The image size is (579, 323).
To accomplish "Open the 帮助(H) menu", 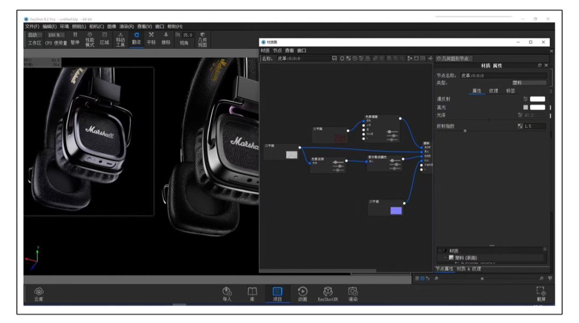I will 175,27.
